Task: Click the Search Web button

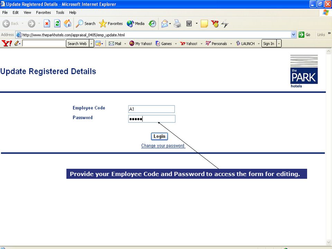Action: [77, 44]
